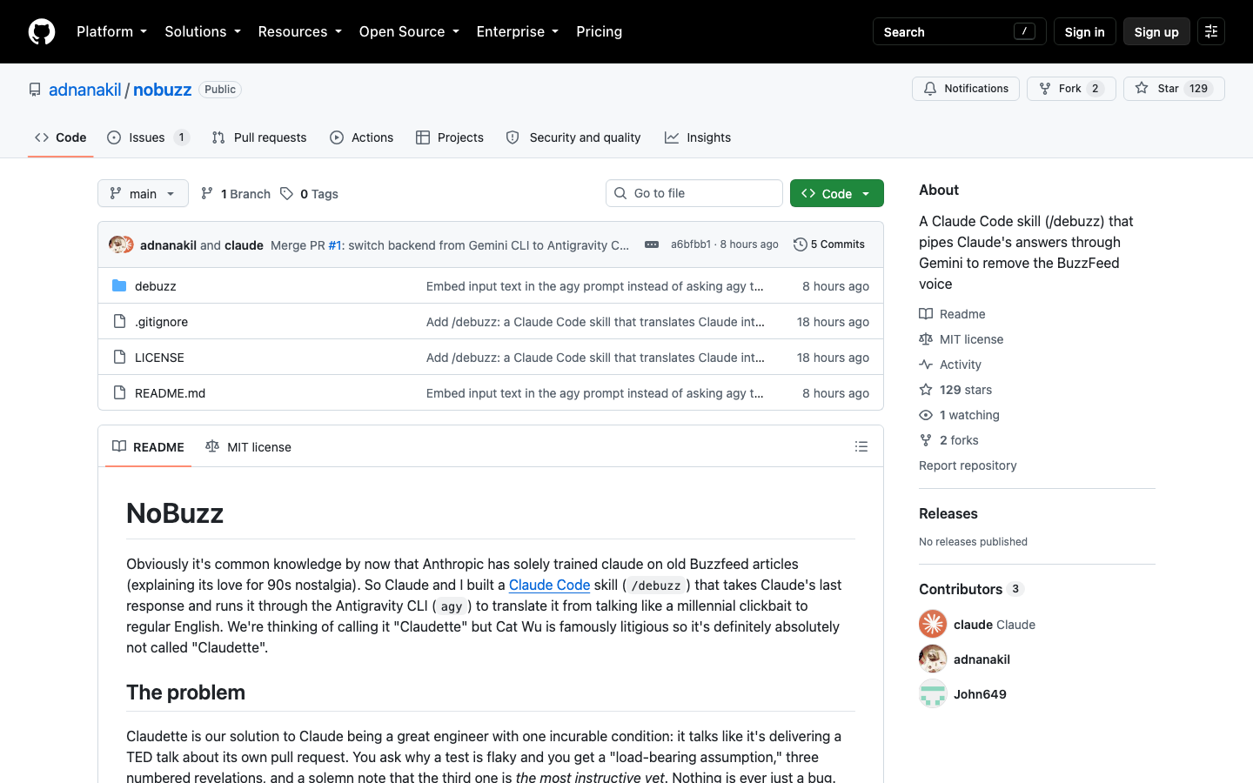Click the README.md file icon
Viewport: 1253px width, 783px height.
[x=119, y=392]
